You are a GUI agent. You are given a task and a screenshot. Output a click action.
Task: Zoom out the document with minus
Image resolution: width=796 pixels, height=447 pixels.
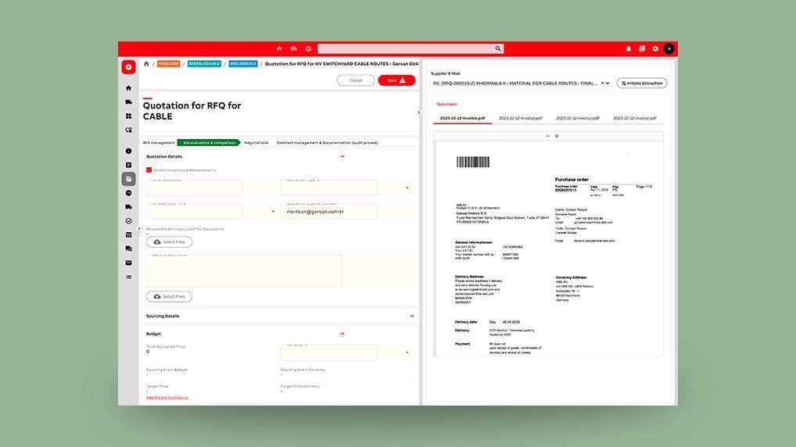(547, 136)
